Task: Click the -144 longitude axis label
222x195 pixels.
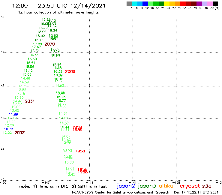Action: 89,182
